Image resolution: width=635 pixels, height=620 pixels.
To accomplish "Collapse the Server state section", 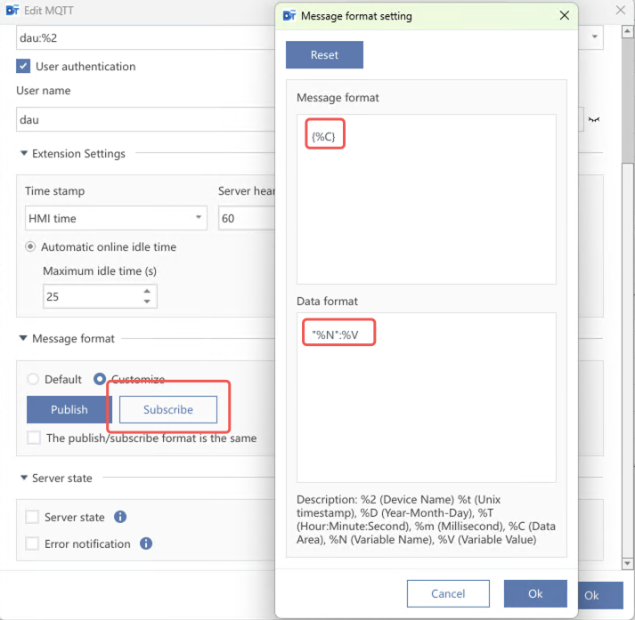I will (x=23, y=479).
